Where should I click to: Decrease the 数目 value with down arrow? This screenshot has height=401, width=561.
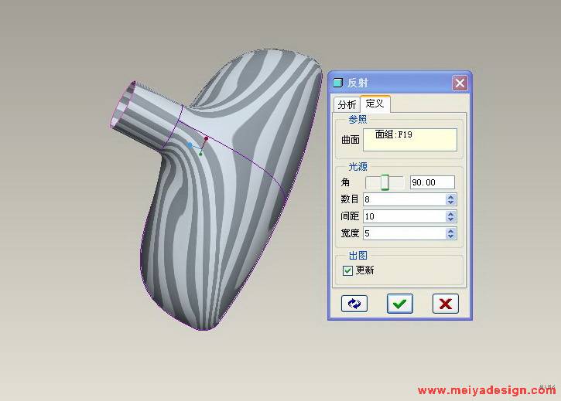451,202
